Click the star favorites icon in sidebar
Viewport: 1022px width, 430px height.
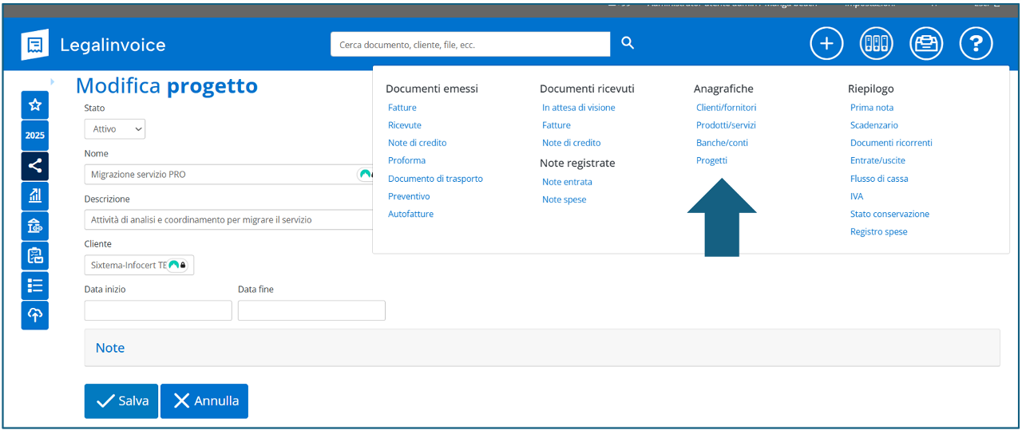point(34,105)
